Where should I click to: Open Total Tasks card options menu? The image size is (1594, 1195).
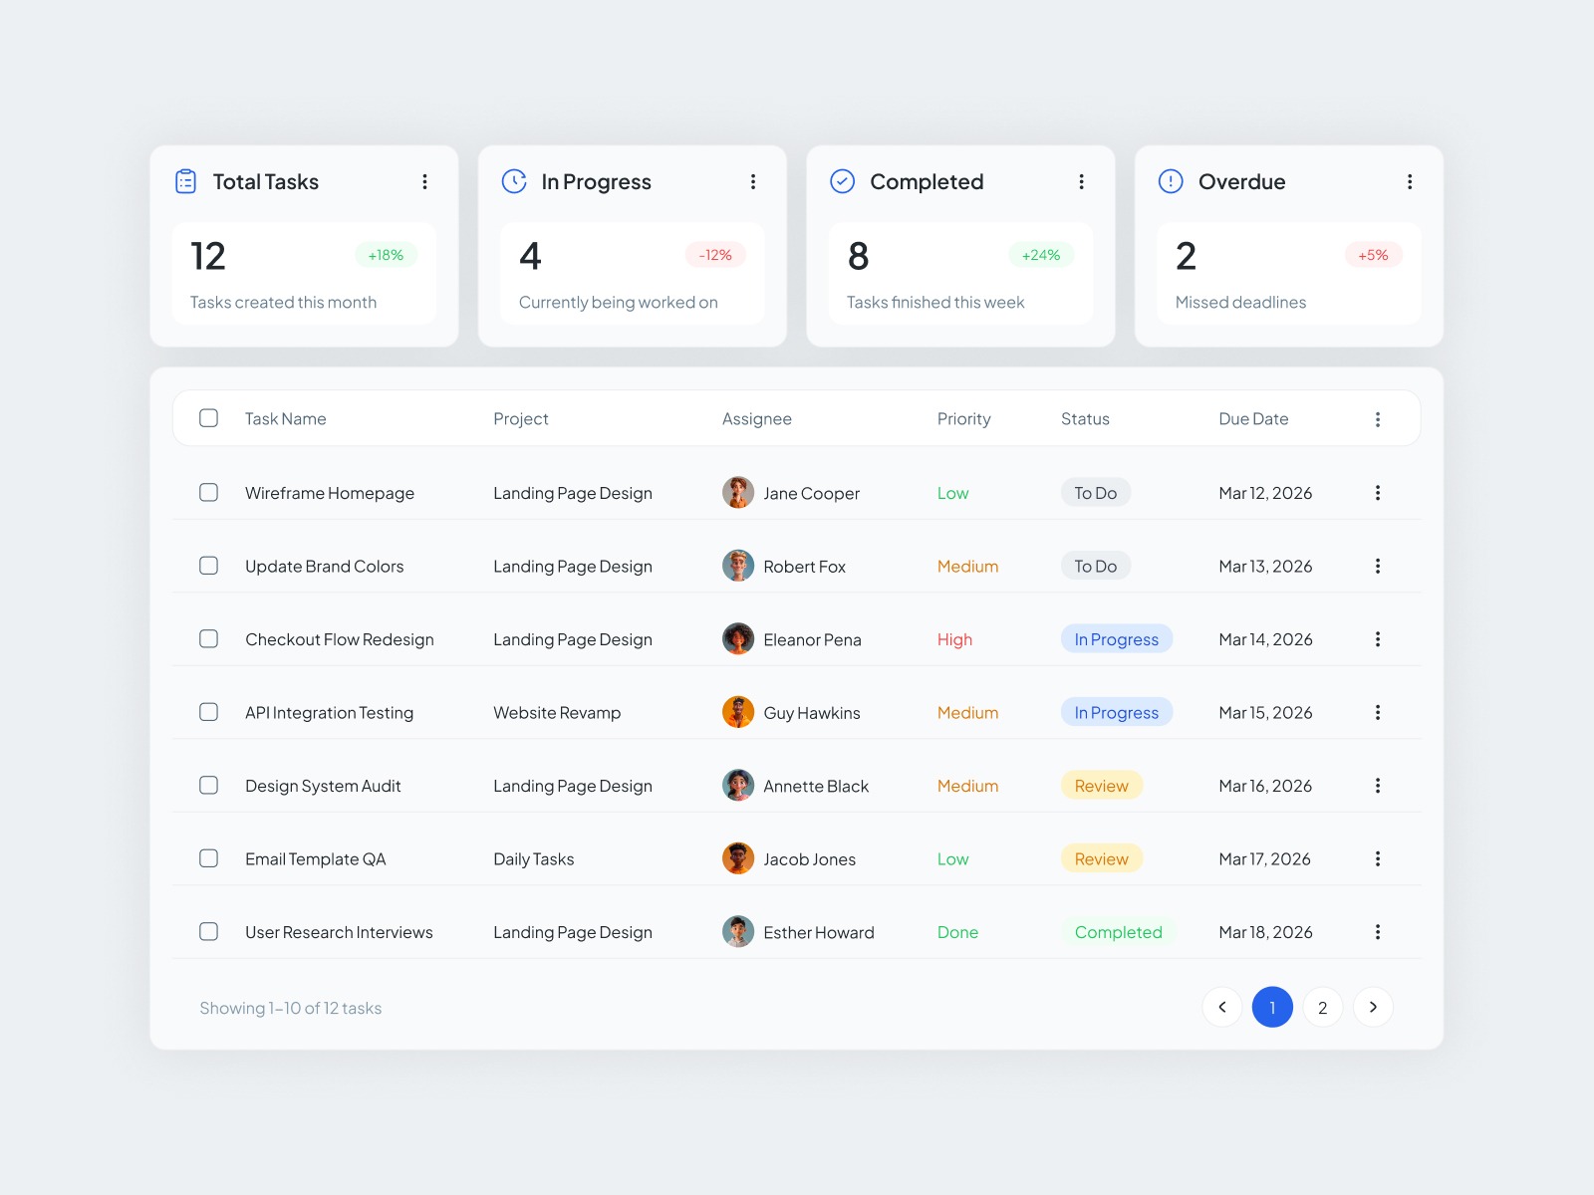coord(424,181)
